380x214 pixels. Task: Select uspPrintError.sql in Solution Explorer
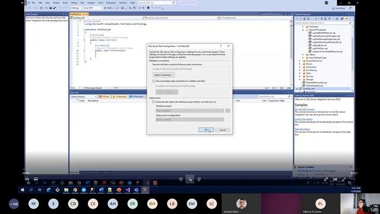point(319,48)
